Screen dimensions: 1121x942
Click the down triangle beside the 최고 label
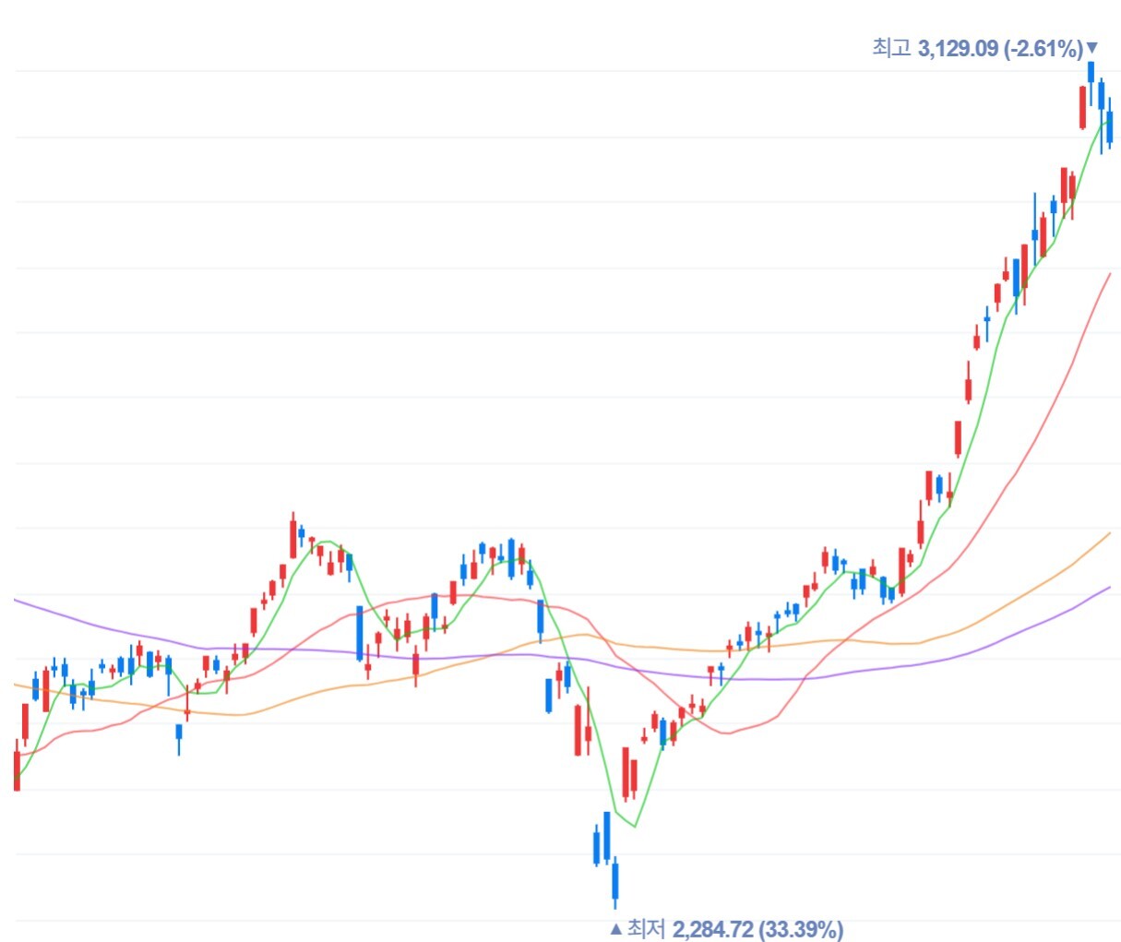point(1092,48)
